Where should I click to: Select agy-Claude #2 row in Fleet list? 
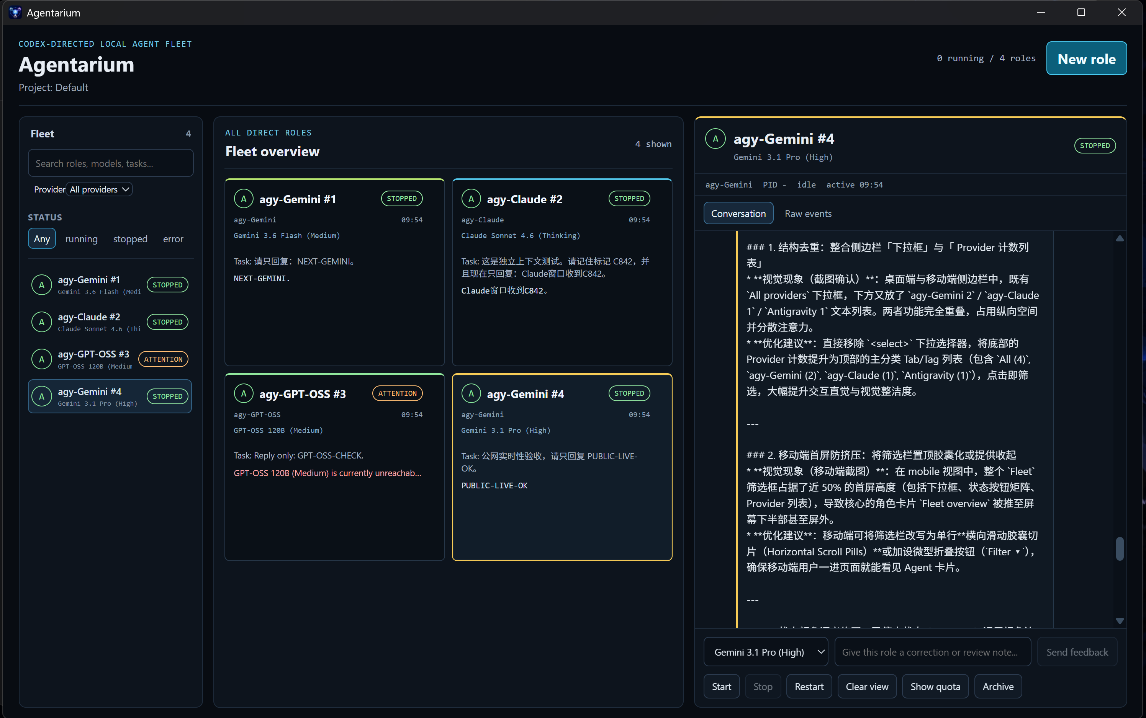tap(110, 322)
